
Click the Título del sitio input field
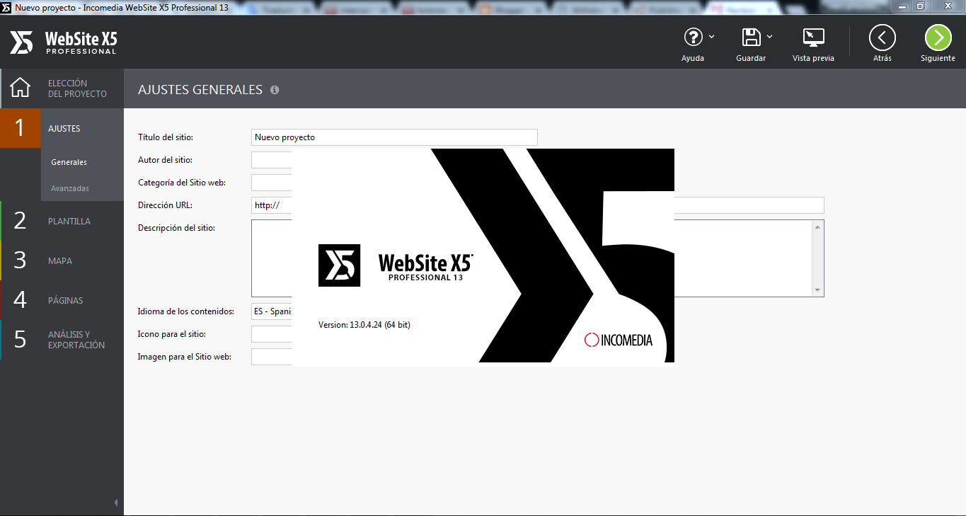pos(394,137)
